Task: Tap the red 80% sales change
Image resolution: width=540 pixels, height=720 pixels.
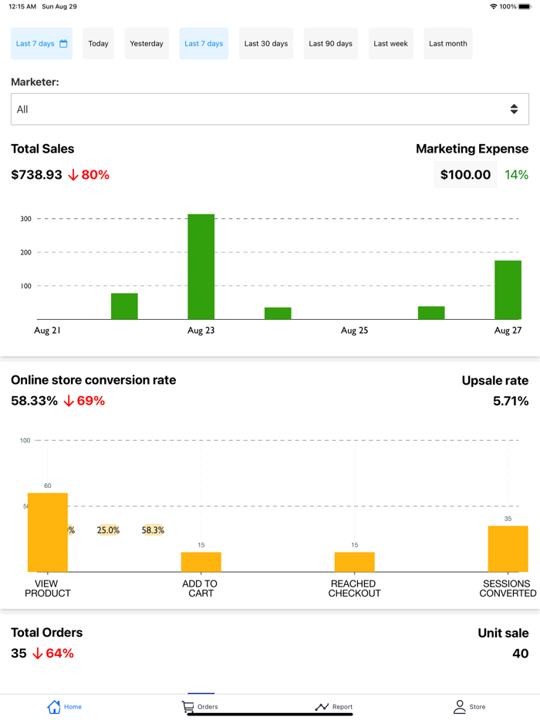Action: click(x=95, y=174)
